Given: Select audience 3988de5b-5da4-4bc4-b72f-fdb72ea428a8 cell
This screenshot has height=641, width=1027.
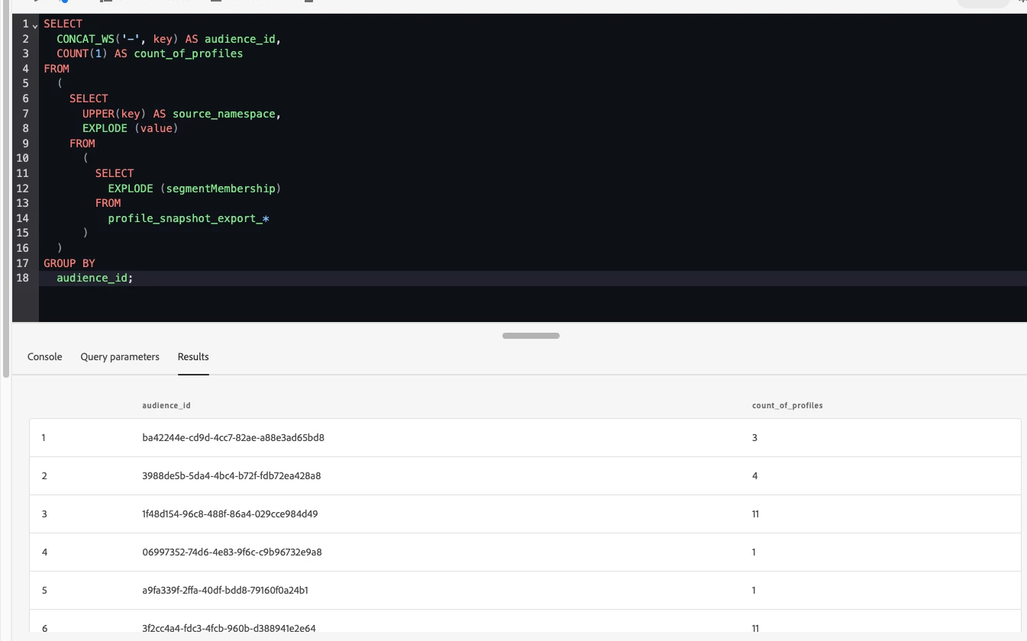Looking at the screenshot, I should click(x=231, y=475).
